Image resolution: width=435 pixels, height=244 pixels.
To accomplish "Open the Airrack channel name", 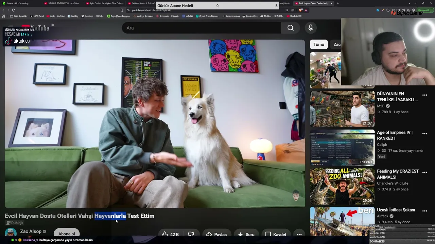I will 383,216.
